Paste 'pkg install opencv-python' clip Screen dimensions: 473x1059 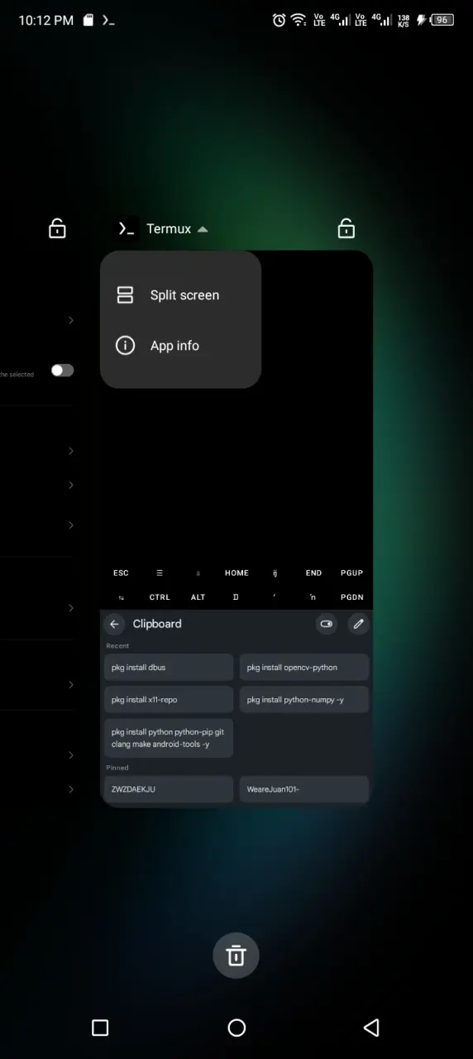(x=304, y=668)
